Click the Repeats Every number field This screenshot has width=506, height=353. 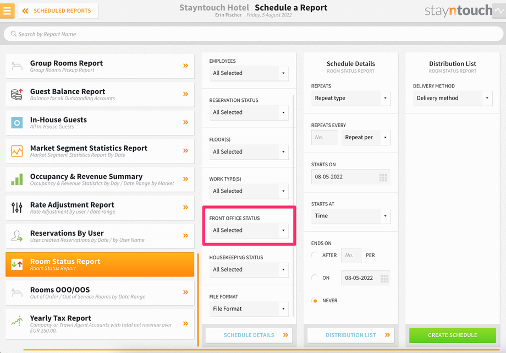click(x=324, y=138)
